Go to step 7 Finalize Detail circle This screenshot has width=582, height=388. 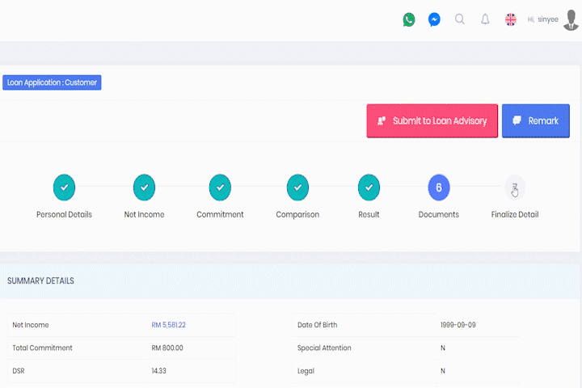(515, 188)
